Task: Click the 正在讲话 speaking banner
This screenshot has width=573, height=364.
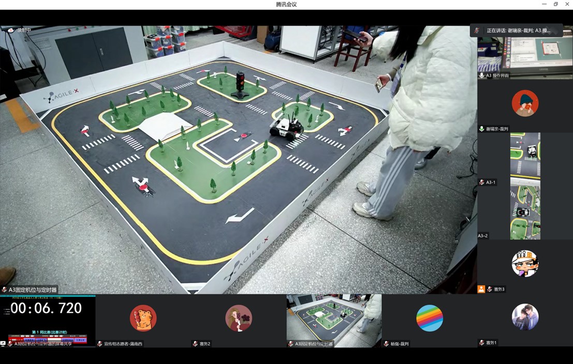Action: (x=517, y=31)
